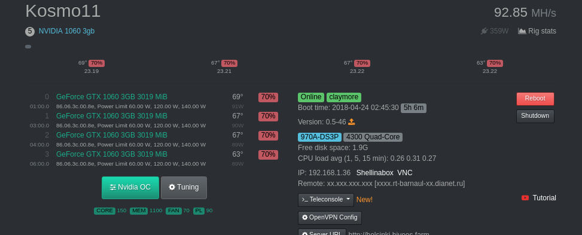This screenshot has width=582, height=235.
Task: Open Shellinabox link
Action: (x=374, y=173)
